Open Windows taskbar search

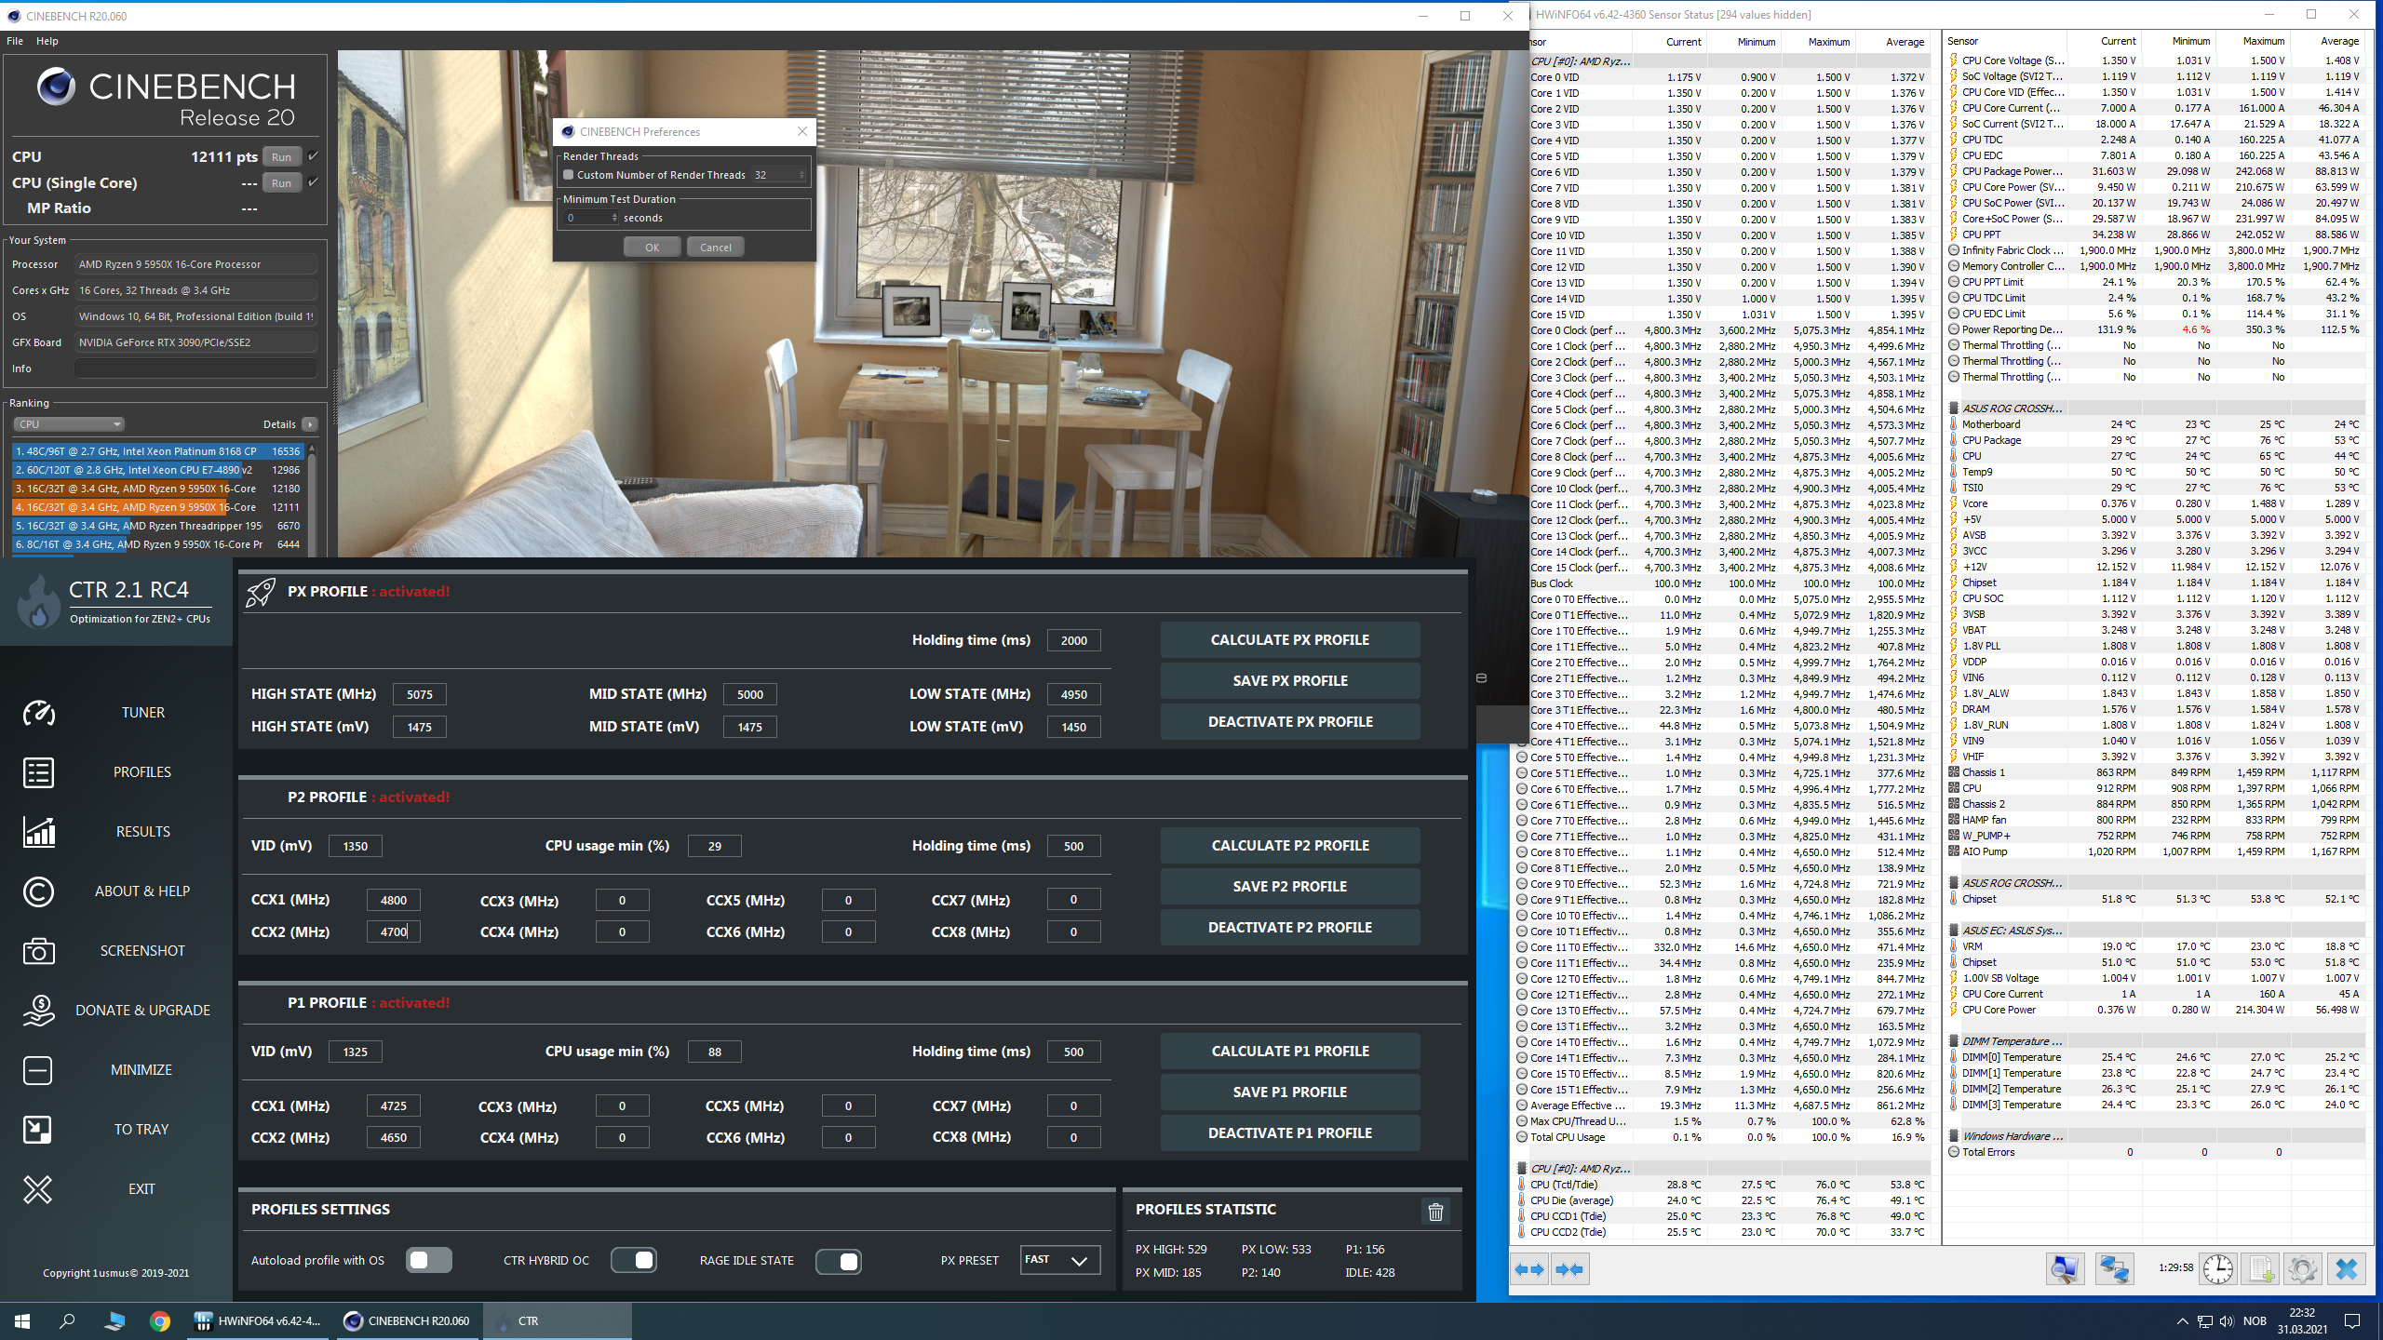point(67,1321)
